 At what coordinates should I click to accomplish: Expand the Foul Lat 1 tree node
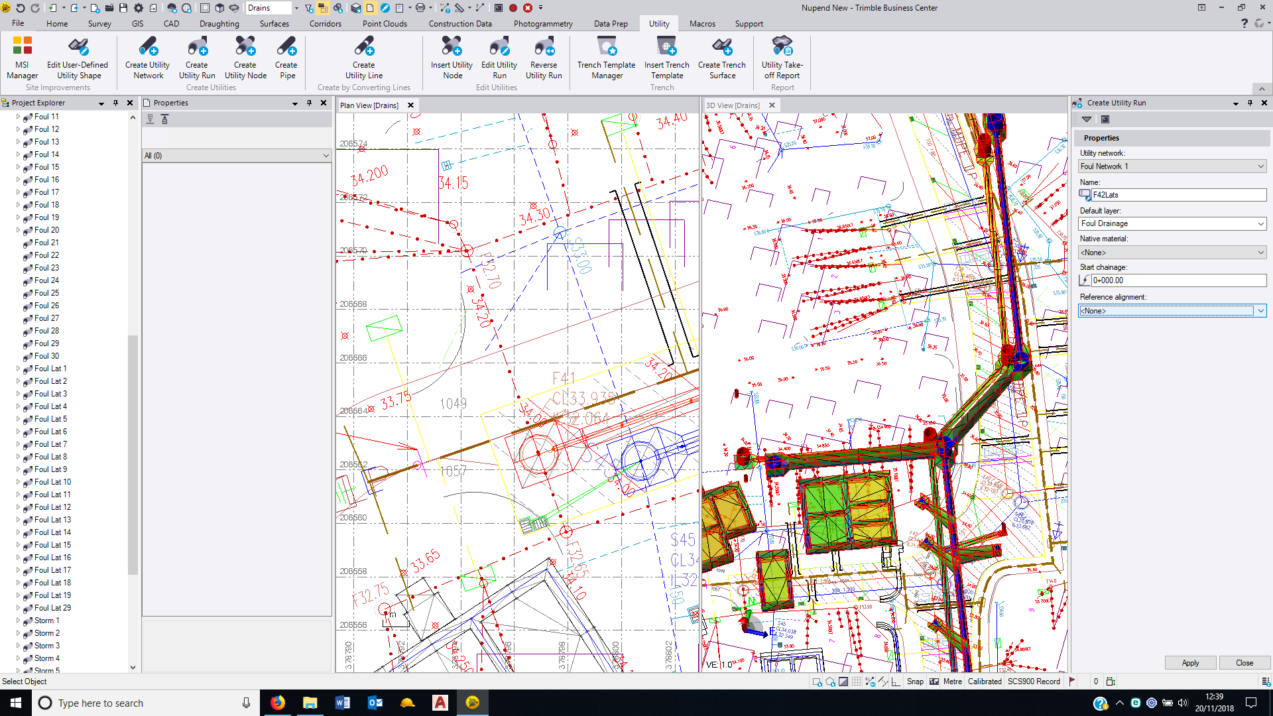(x=18, y=369)
